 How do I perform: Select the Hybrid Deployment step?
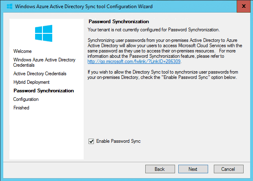point(31,82)
